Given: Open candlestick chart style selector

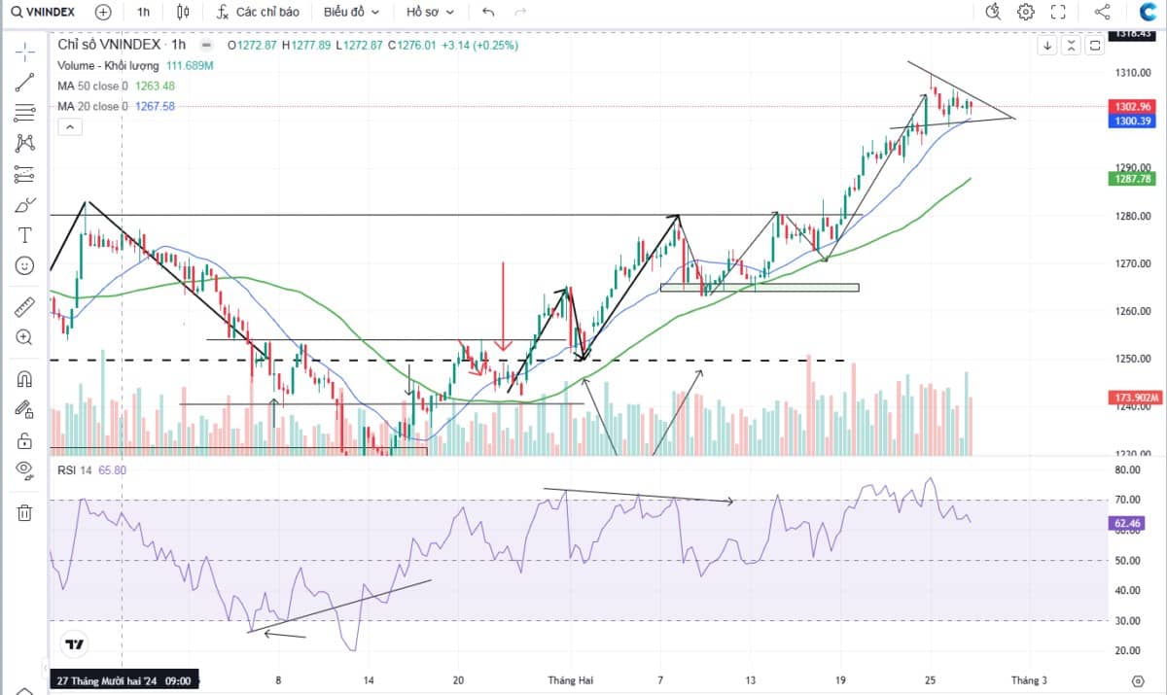Looking at the screenshot, I should 184,12.
